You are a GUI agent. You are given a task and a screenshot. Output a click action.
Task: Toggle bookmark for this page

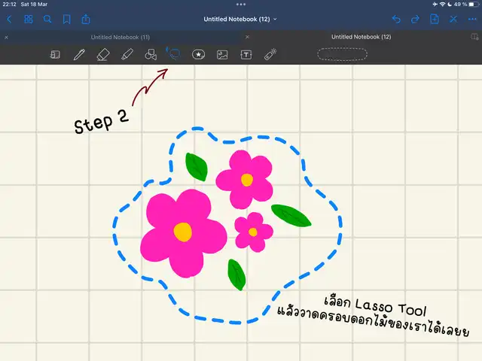coord(67,19)
